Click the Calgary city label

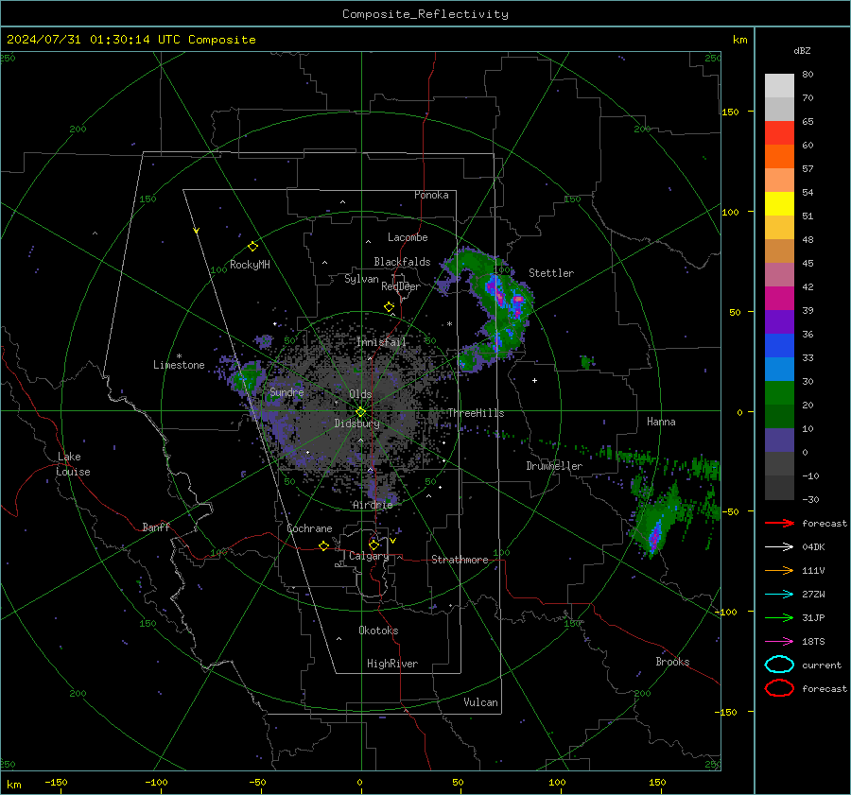click(x=369, y=556)
